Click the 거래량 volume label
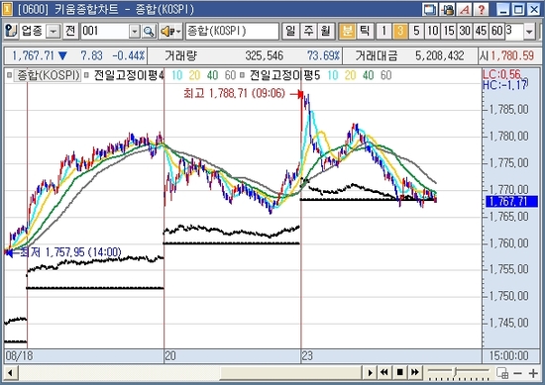545x385 pixels. 180,55
